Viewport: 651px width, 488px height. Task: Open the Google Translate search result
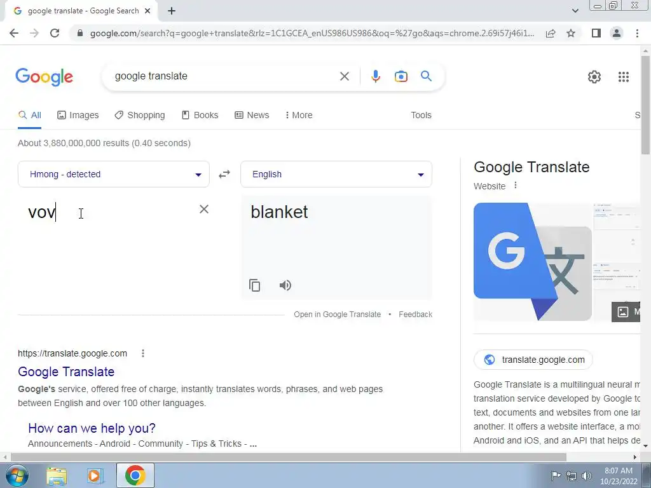66,372
